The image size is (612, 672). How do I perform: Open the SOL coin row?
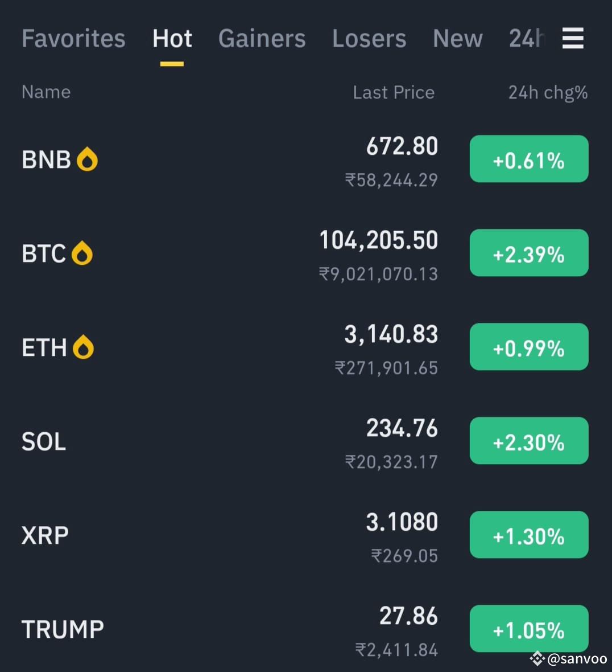tap(306, 441)
